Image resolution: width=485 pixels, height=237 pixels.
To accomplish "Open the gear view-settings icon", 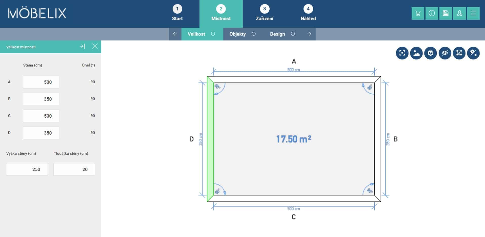I will (473, 53).
